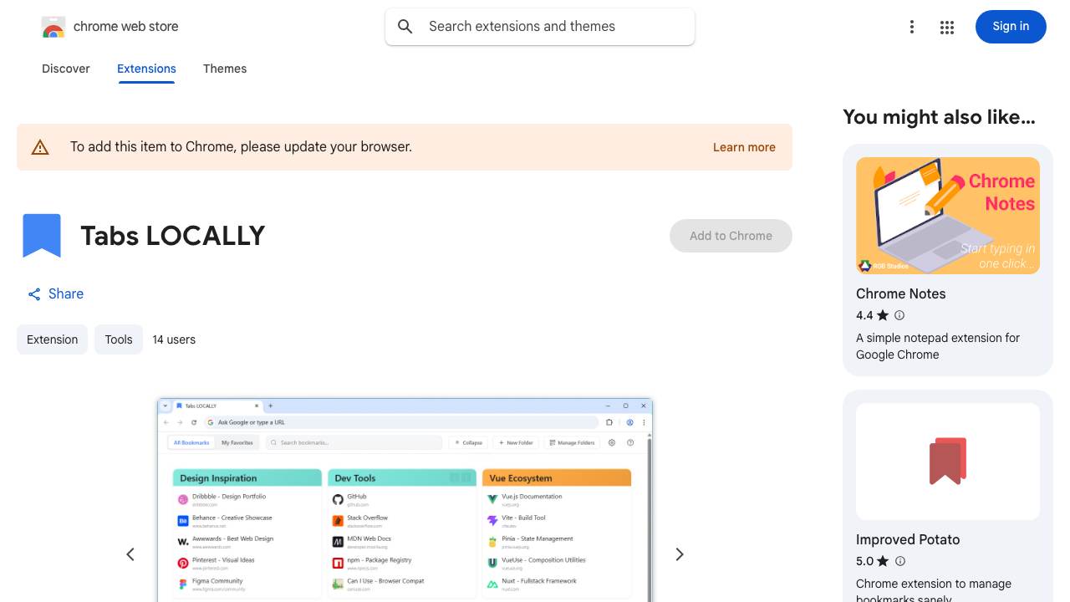Viewport: 1070px width, 602px height.
Task: Click Vue Ecosystem header in screenshot
Action: (x=557, y=478)
